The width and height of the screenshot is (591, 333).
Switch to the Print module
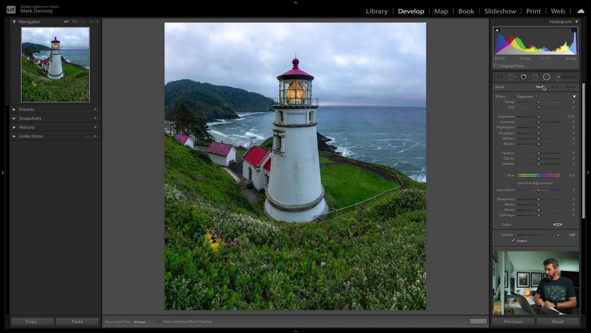(x=533, y=11)
